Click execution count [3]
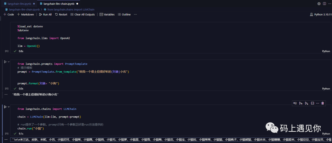The image size is (332, 143). (x=6, y=134)
